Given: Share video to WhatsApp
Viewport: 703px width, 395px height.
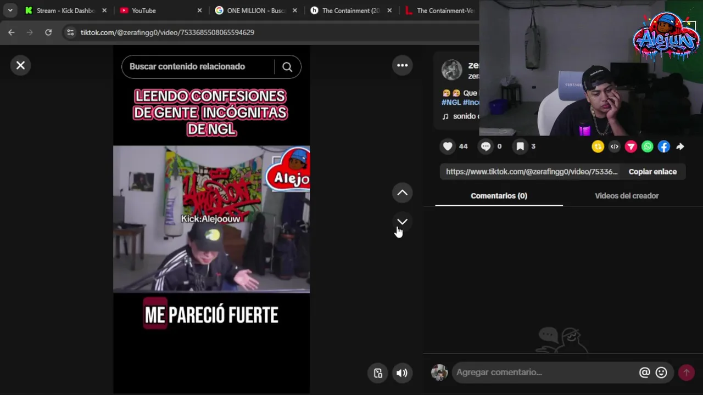Looking at the screenshot, I should [x=648, y=146].
